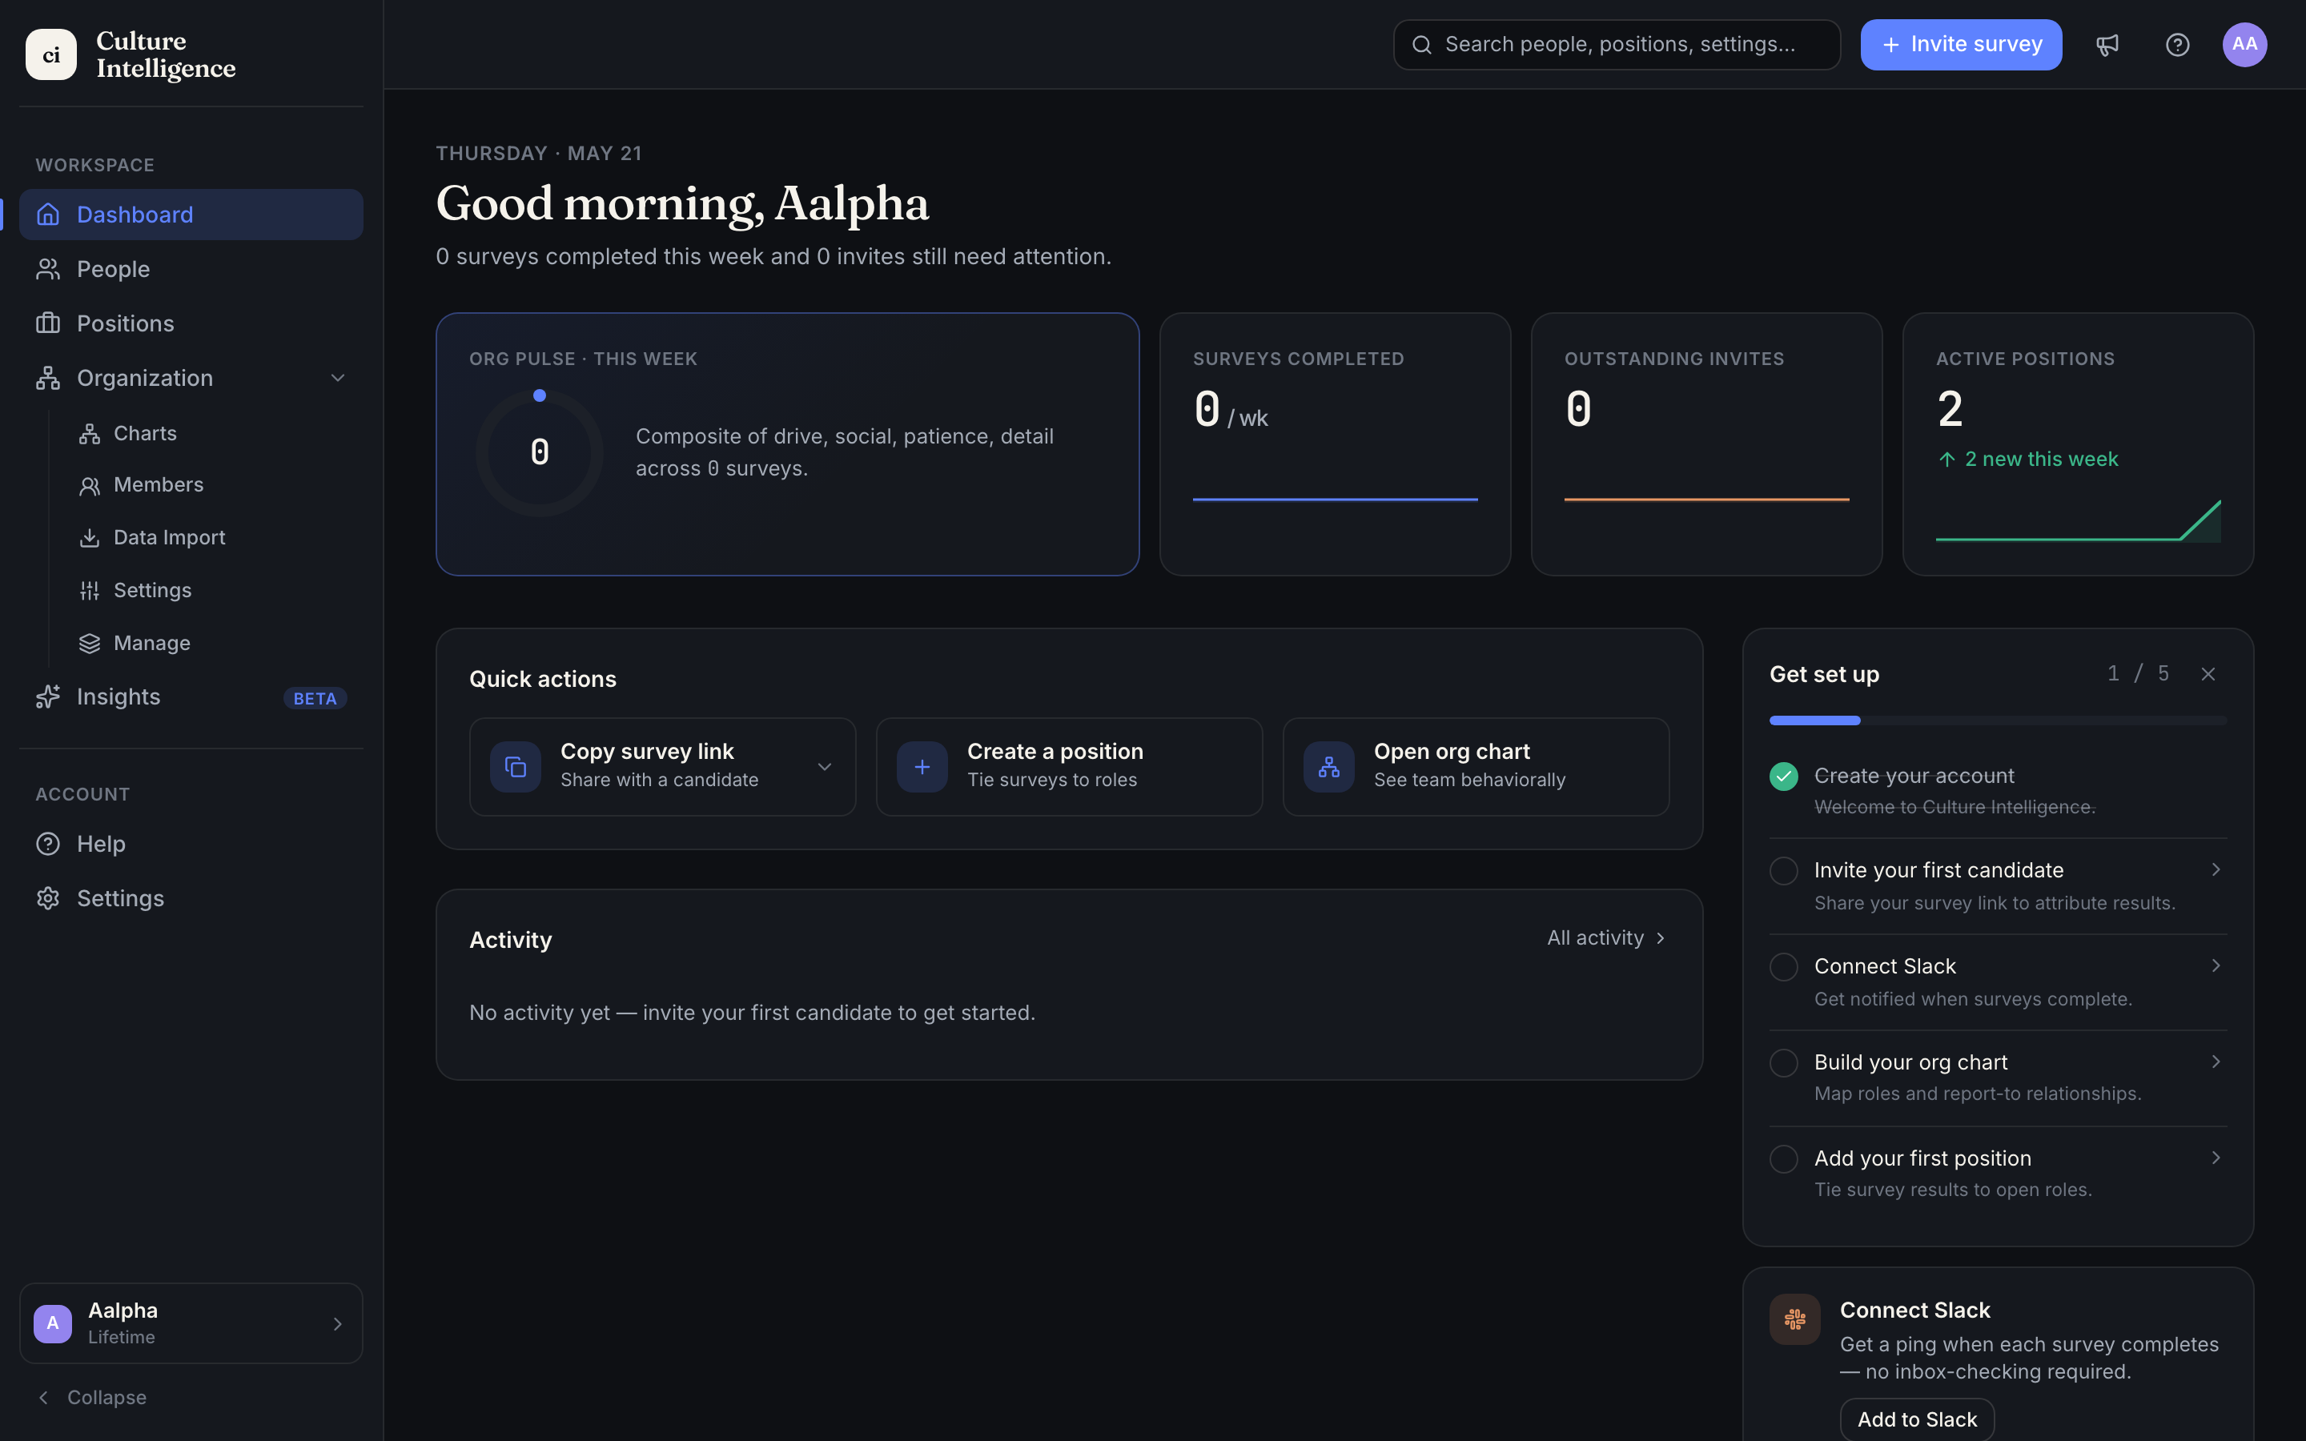Click the Data Import download icon
Viewport: 2306px width, 1441px height.
coord(90,539)
